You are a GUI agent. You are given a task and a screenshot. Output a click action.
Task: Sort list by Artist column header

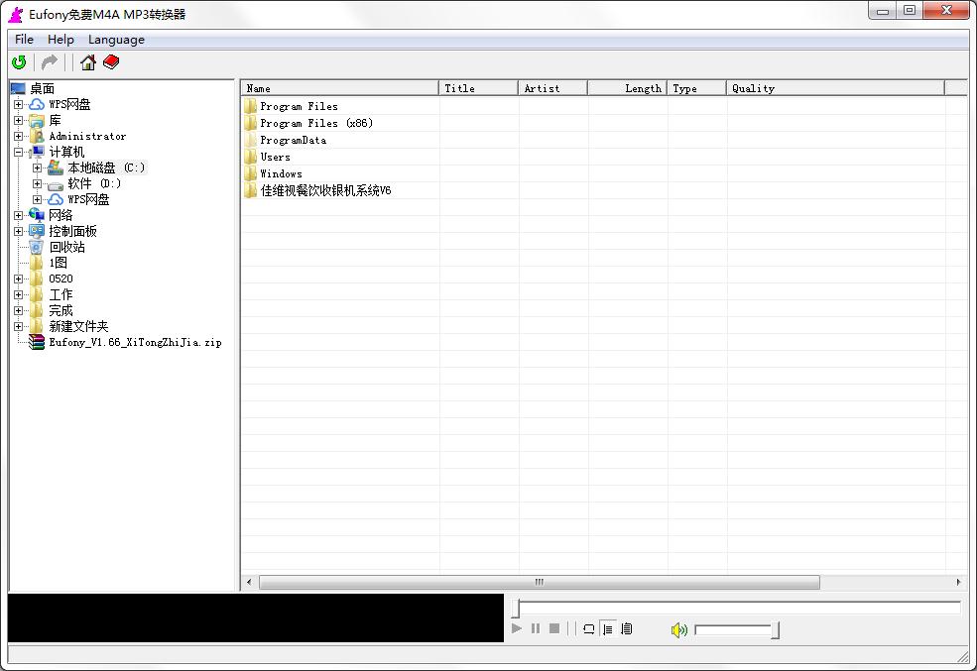click(552, 88)
